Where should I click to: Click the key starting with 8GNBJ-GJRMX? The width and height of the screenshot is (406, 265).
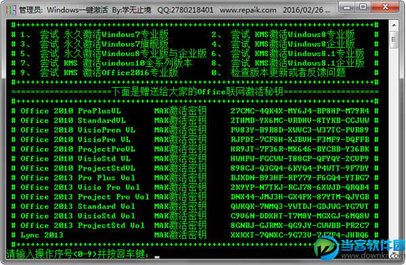pyautogui.click(x=300, y=226)
